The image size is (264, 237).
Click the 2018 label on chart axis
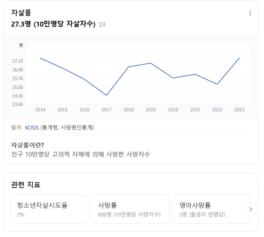(129, 110)
